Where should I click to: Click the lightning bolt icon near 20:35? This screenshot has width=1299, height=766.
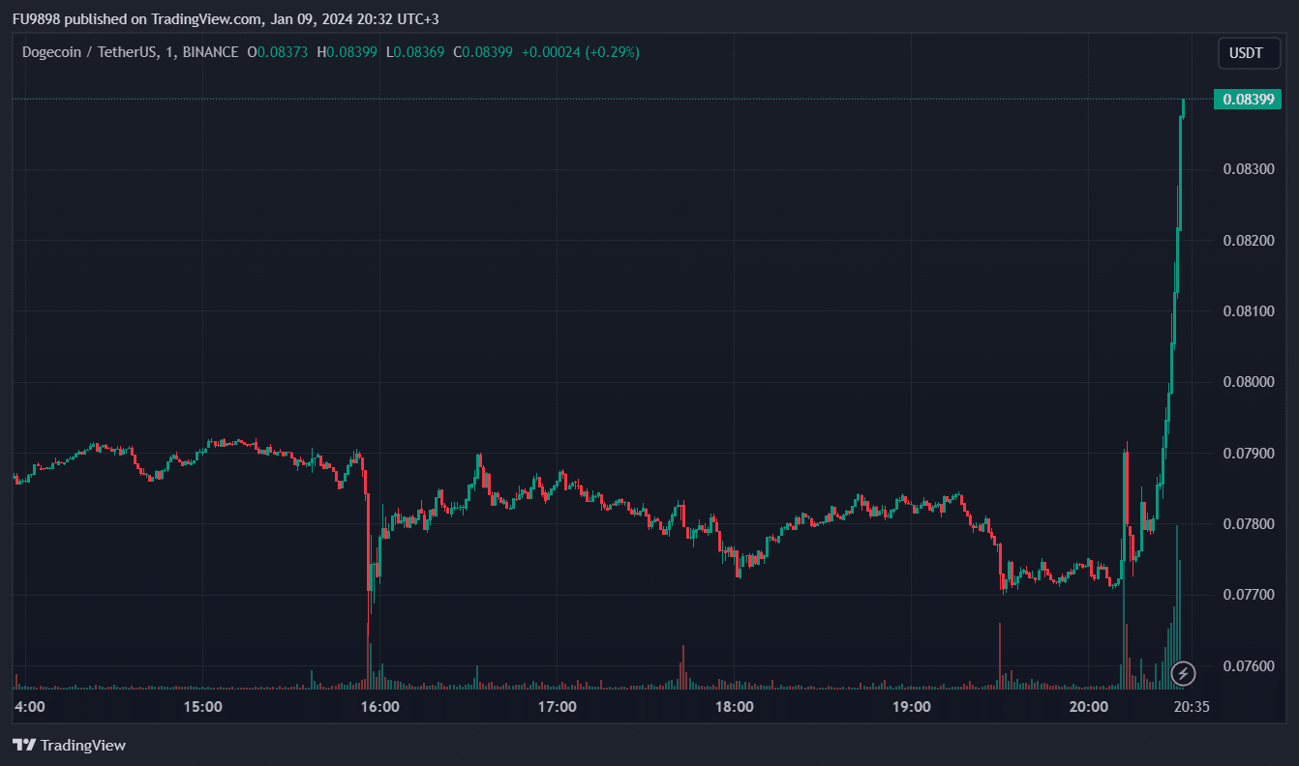coord(1183,673)
